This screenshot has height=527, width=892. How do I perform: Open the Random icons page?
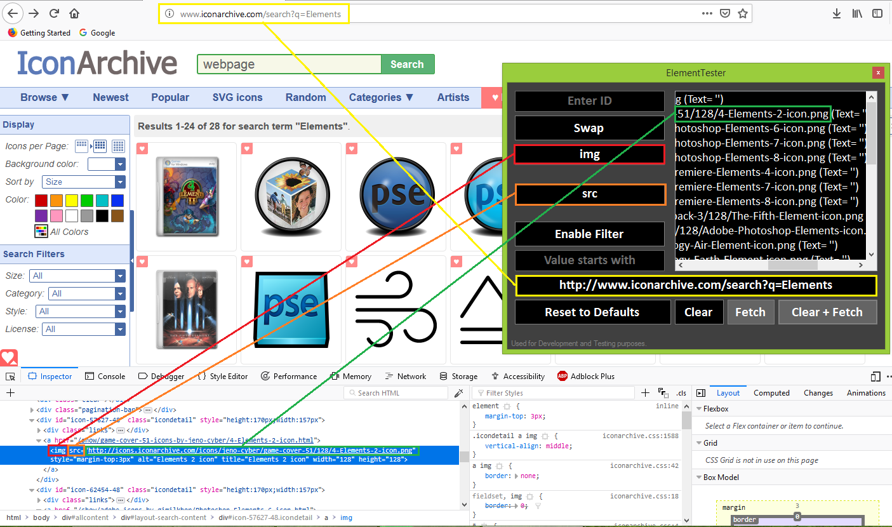tap(305, 97)
